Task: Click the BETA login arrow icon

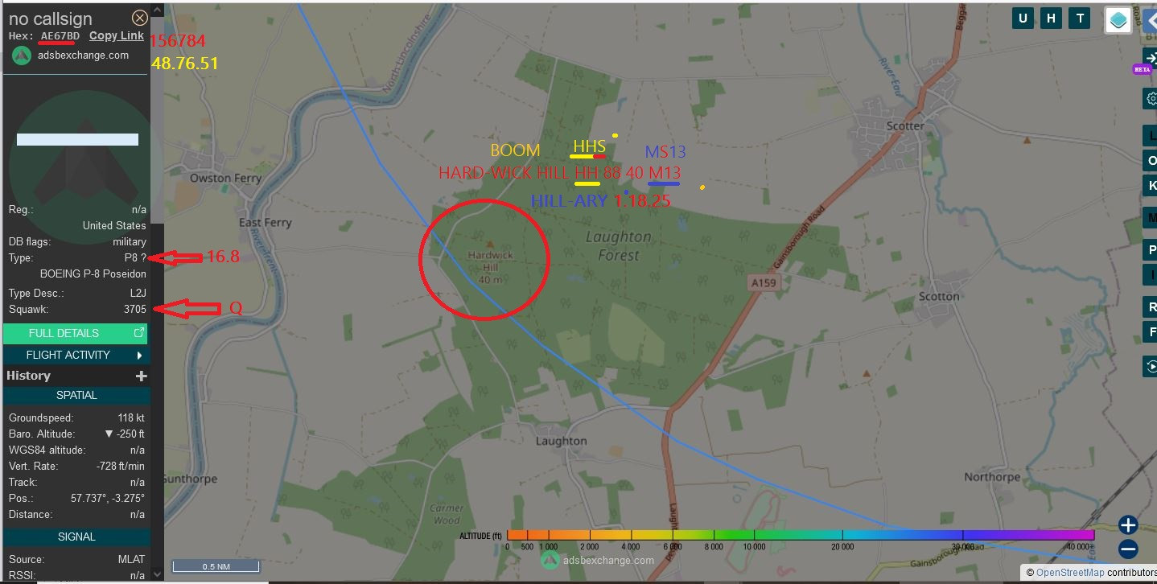Action: pos(1151,58)
